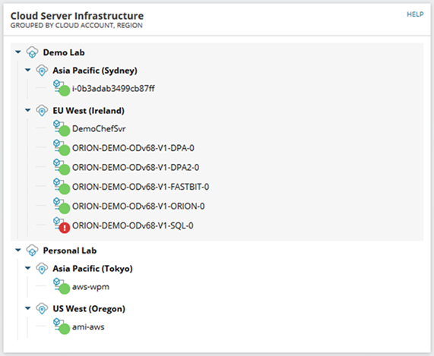Viewport: 434px width, 356px height.
Task: Click the Asia Pacific (Sydney) region icon
Action: (x=42, y=71)
